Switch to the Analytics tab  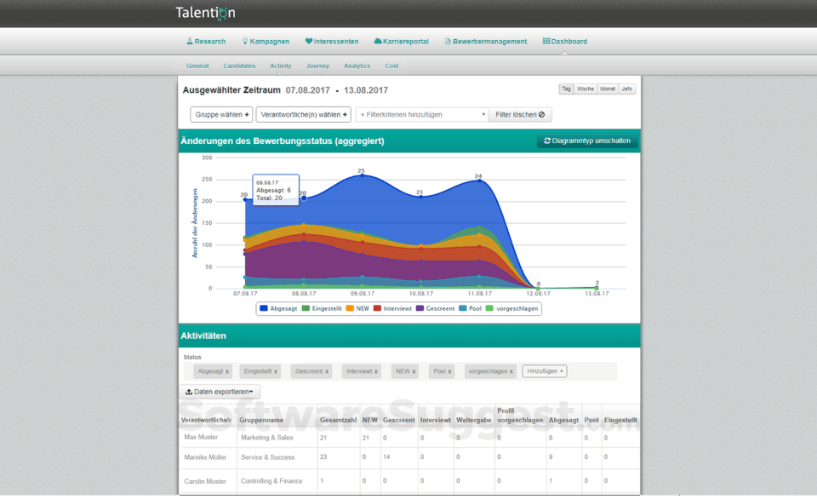(357, 66)
